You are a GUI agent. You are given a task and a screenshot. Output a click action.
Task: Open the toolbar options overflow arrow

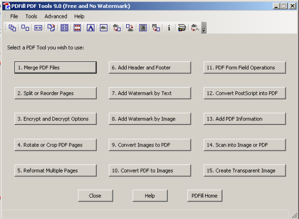point(204,28)
